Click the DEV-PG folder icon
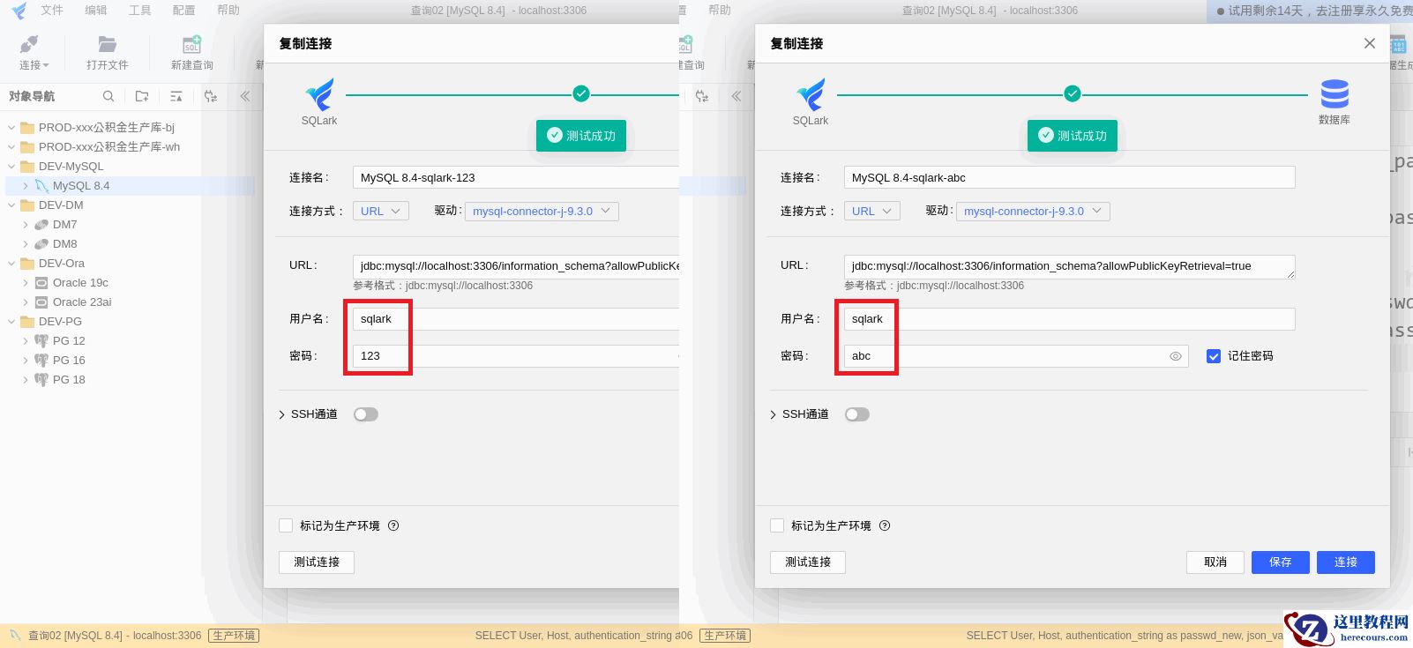 click(27, 322)
